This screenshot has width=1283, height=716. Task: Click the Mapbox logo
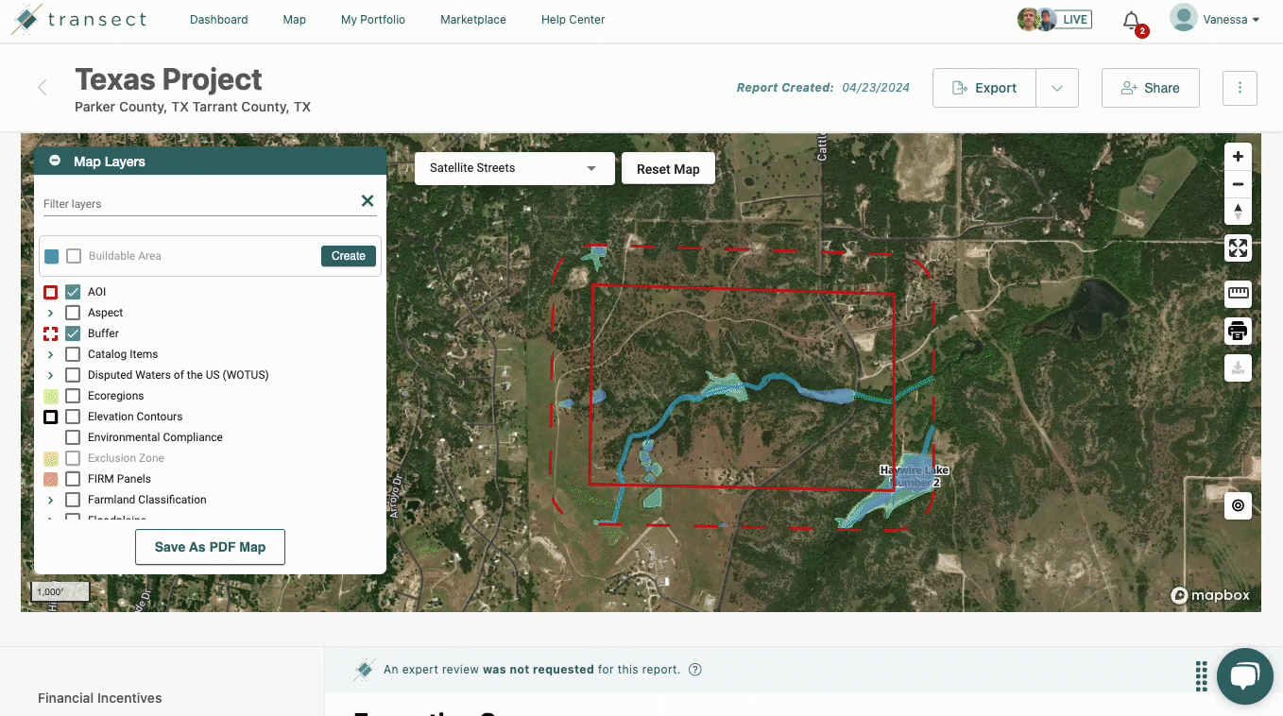[x=1210, y=595]
